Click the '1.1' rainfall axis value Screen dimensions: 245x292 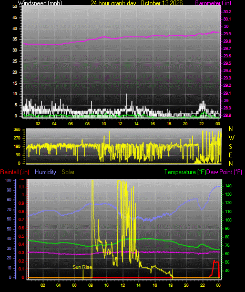22,187
